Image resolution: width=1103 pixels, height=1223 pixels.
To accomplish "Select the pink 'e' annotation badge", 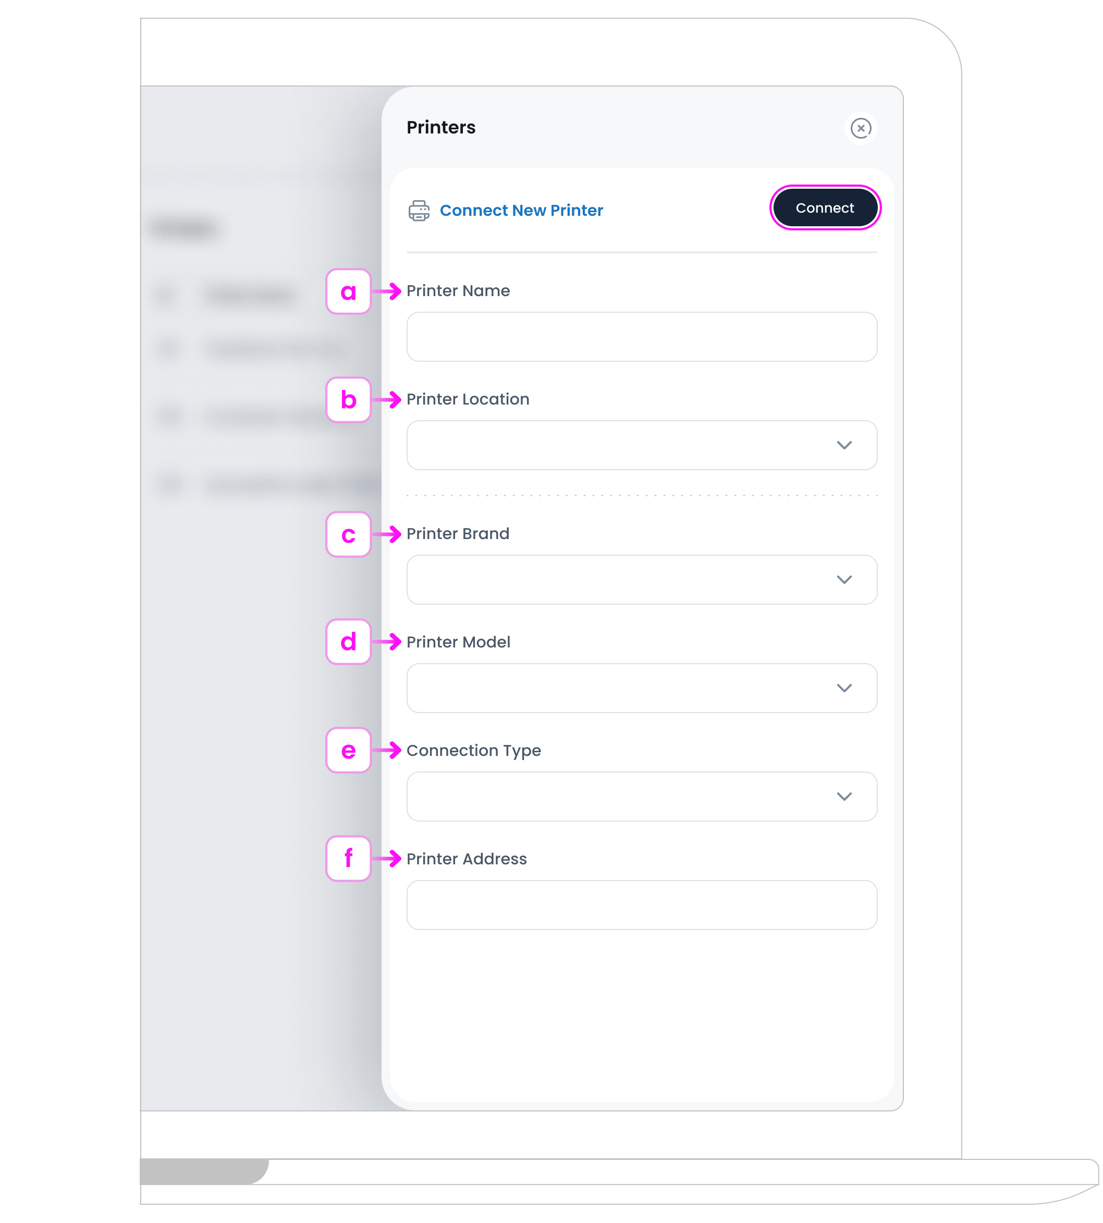I will [x=349, y=750].
